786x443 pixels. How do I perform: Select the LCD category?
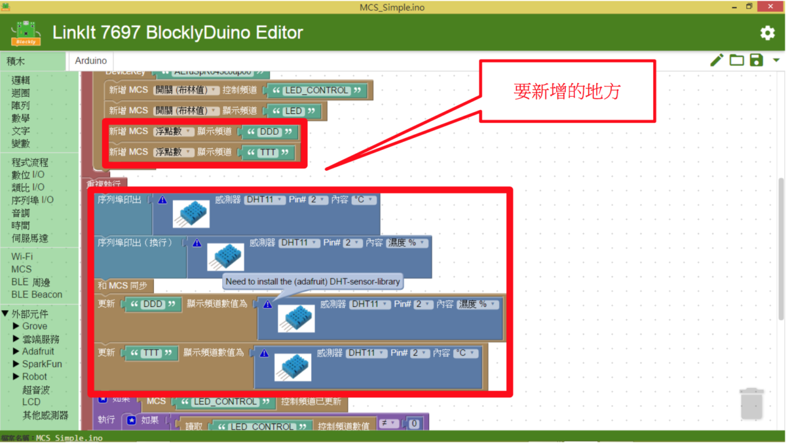31,402
